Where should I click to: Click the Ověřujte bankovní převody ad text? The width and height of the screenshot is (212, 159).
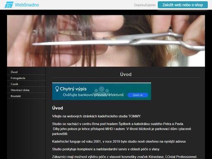[93, 95]
